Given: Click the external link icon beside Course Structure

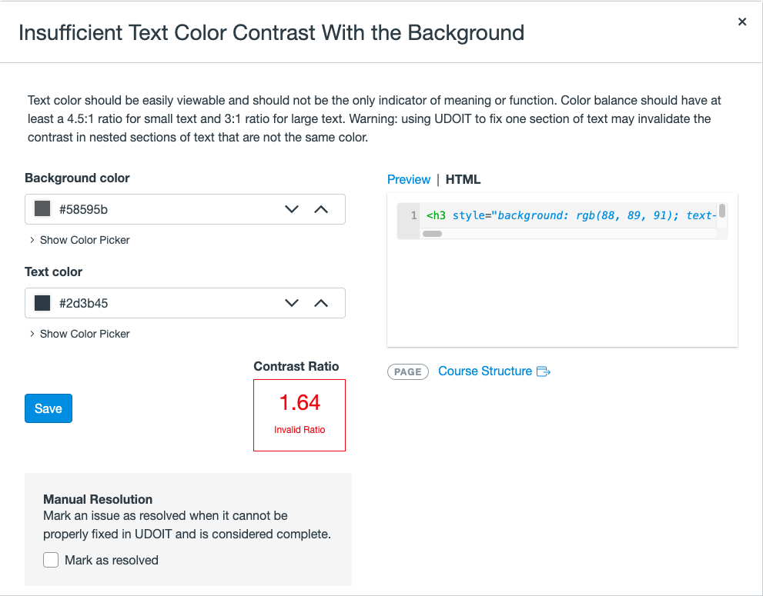Looking at the screenshot, I should tap(544, 371).
